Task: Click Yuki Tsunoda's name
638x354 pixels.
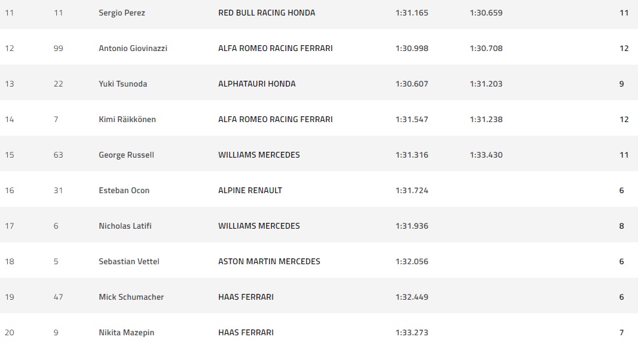Action: click(x=123, y=84)
